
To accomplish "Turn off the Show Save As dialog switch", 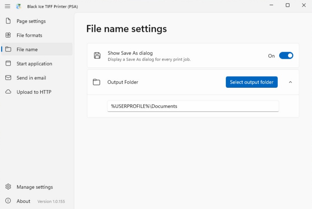I will tap(286, 56).
